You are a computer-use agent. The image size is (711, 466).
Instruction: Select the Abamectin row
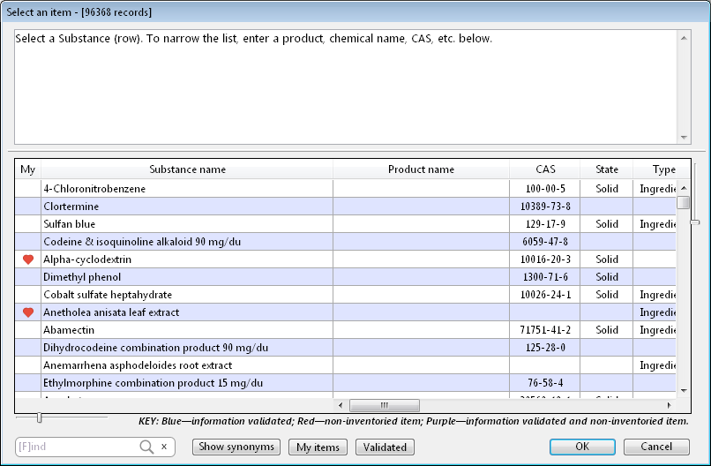(346, 330)
